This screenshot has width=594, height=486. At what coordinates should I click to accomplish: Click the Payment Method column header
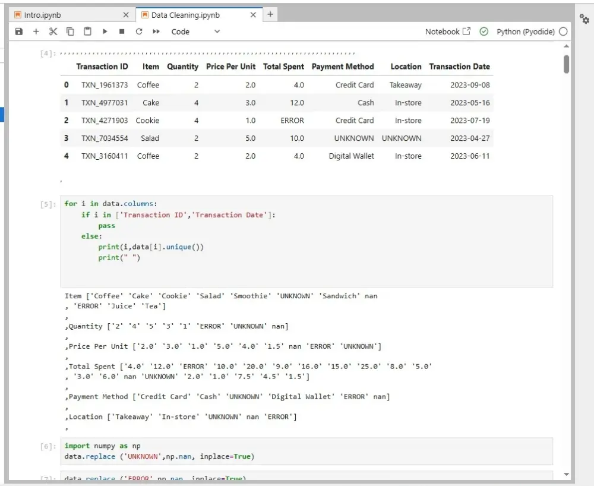tap(343, 67)
